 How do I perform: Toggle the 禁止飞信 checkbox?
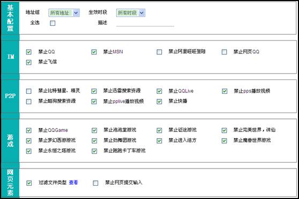point(28,62)
